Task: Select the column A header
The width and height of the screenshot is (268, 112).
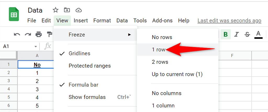Action: pyautogui.click(x=36, y=55)
